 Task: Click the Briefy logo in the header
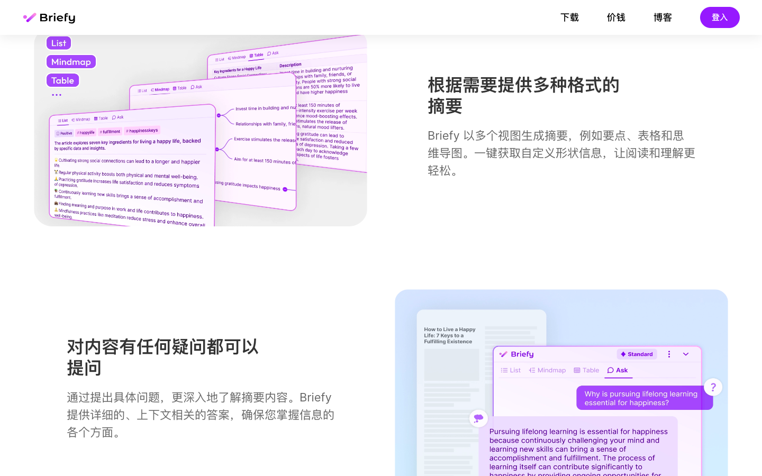coord(49,17)
